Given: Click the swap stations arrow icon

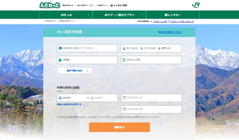Looking at the screenshot, I should click(x=88, y=98).
